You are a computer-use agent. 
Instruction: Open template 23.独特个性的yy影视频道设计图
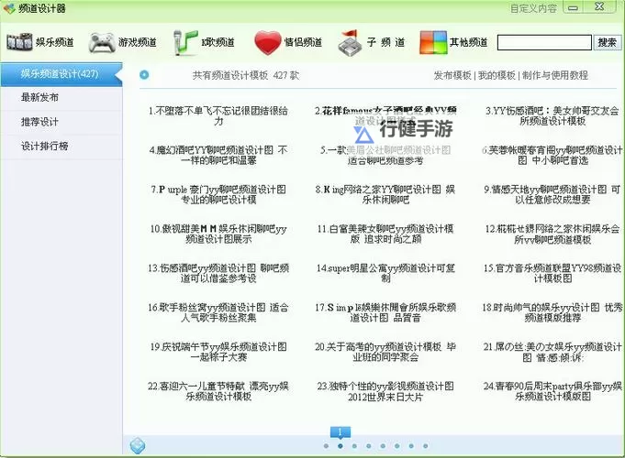[385, 391]
